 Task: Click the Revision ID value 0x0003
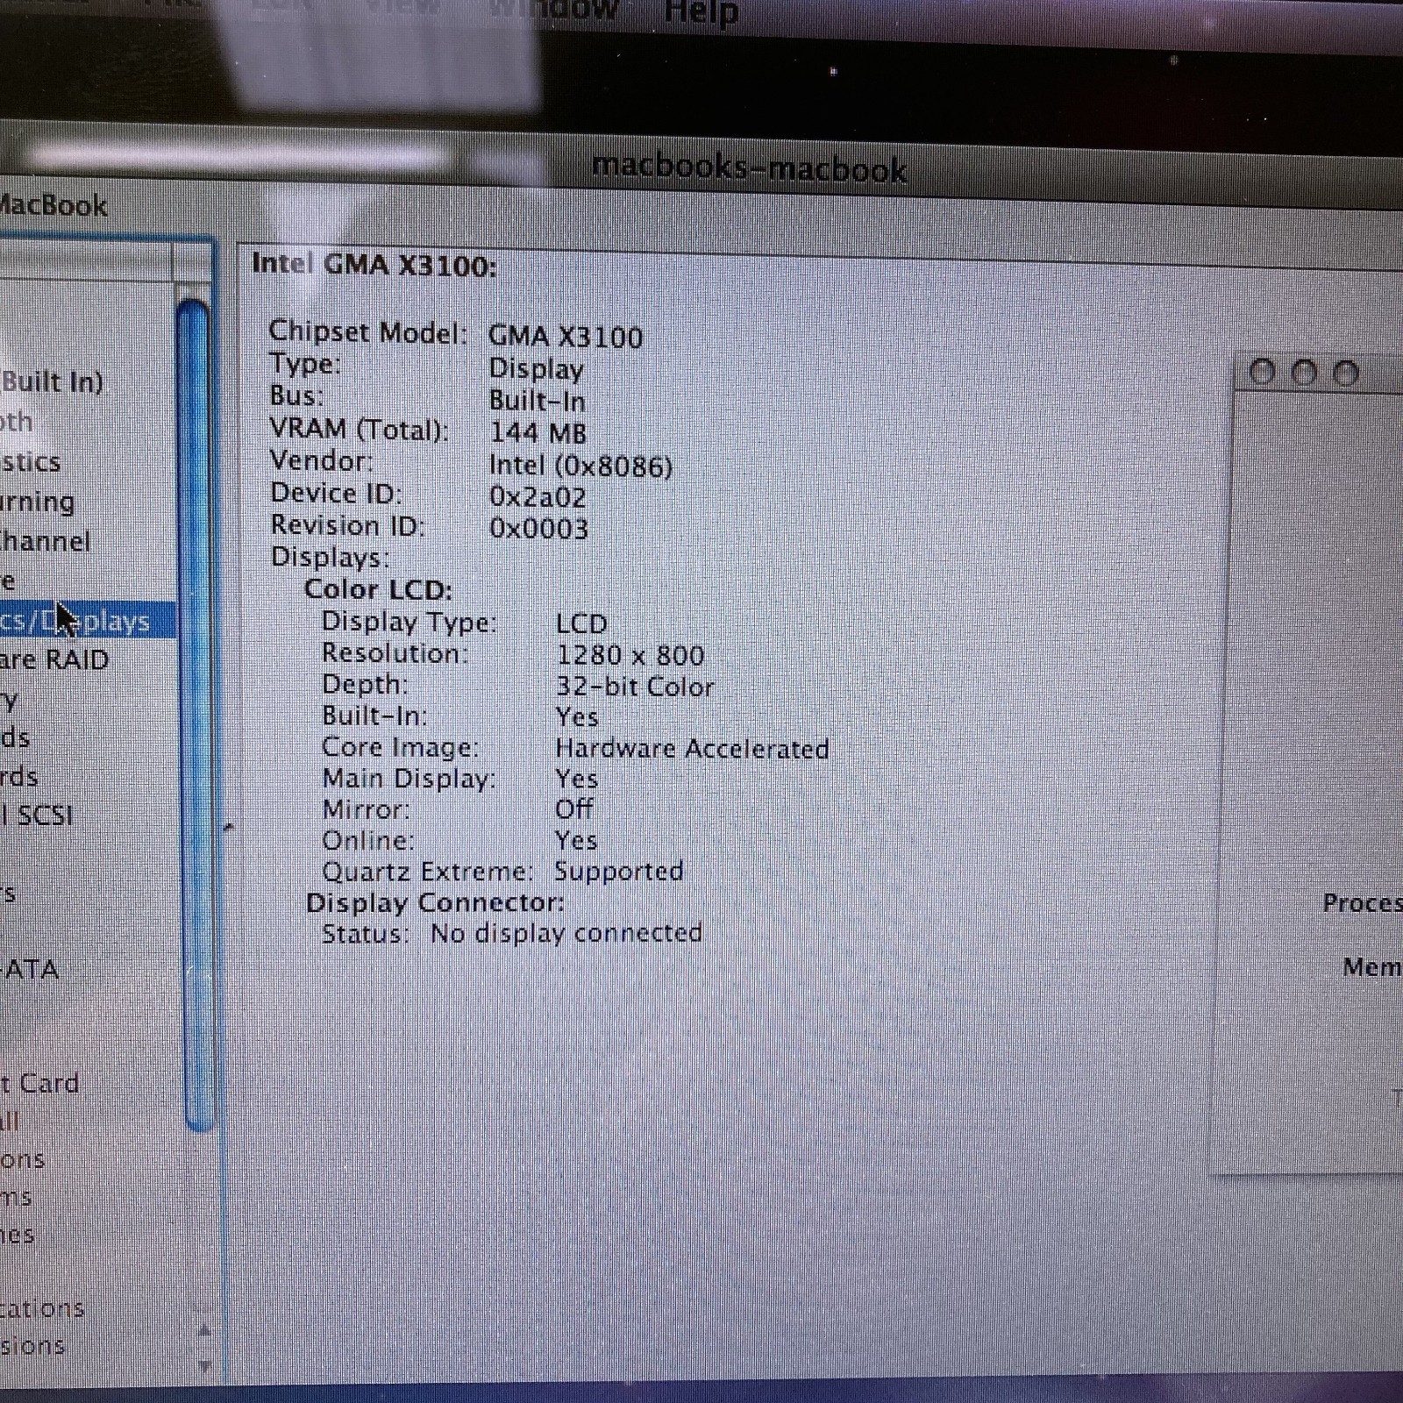[x=538, y=529]
